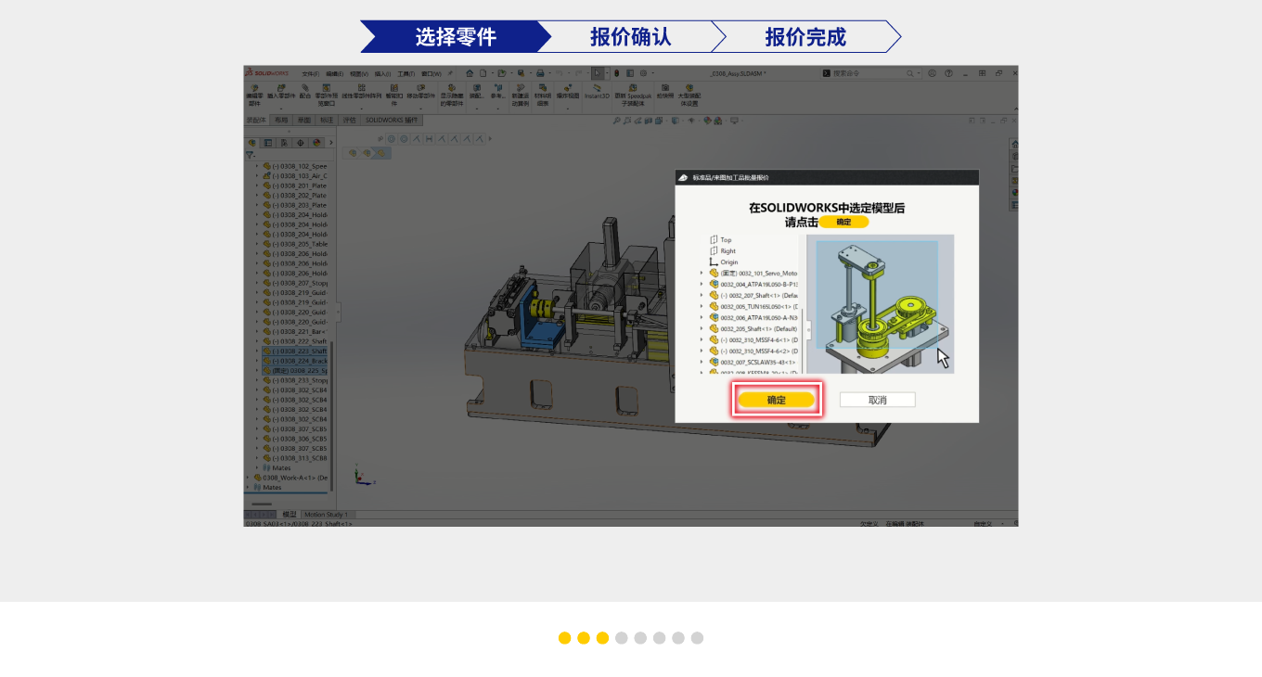Go to the first carousel dot
The width and height of the screenshot is (1262, 677).
tap(564, 638)
